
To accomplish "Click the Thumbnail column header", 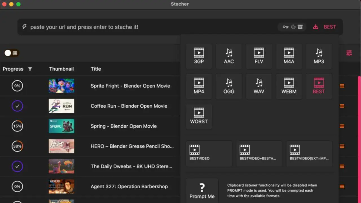I will click(x=61, y=69).
